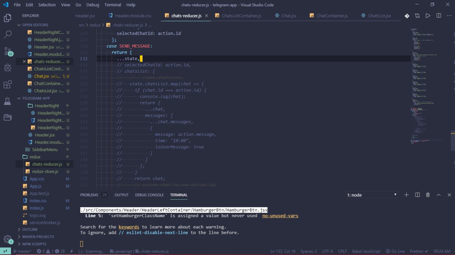455x255 pixels.
Task: Open the Run and Debug view
Action: tap(7, 67)
